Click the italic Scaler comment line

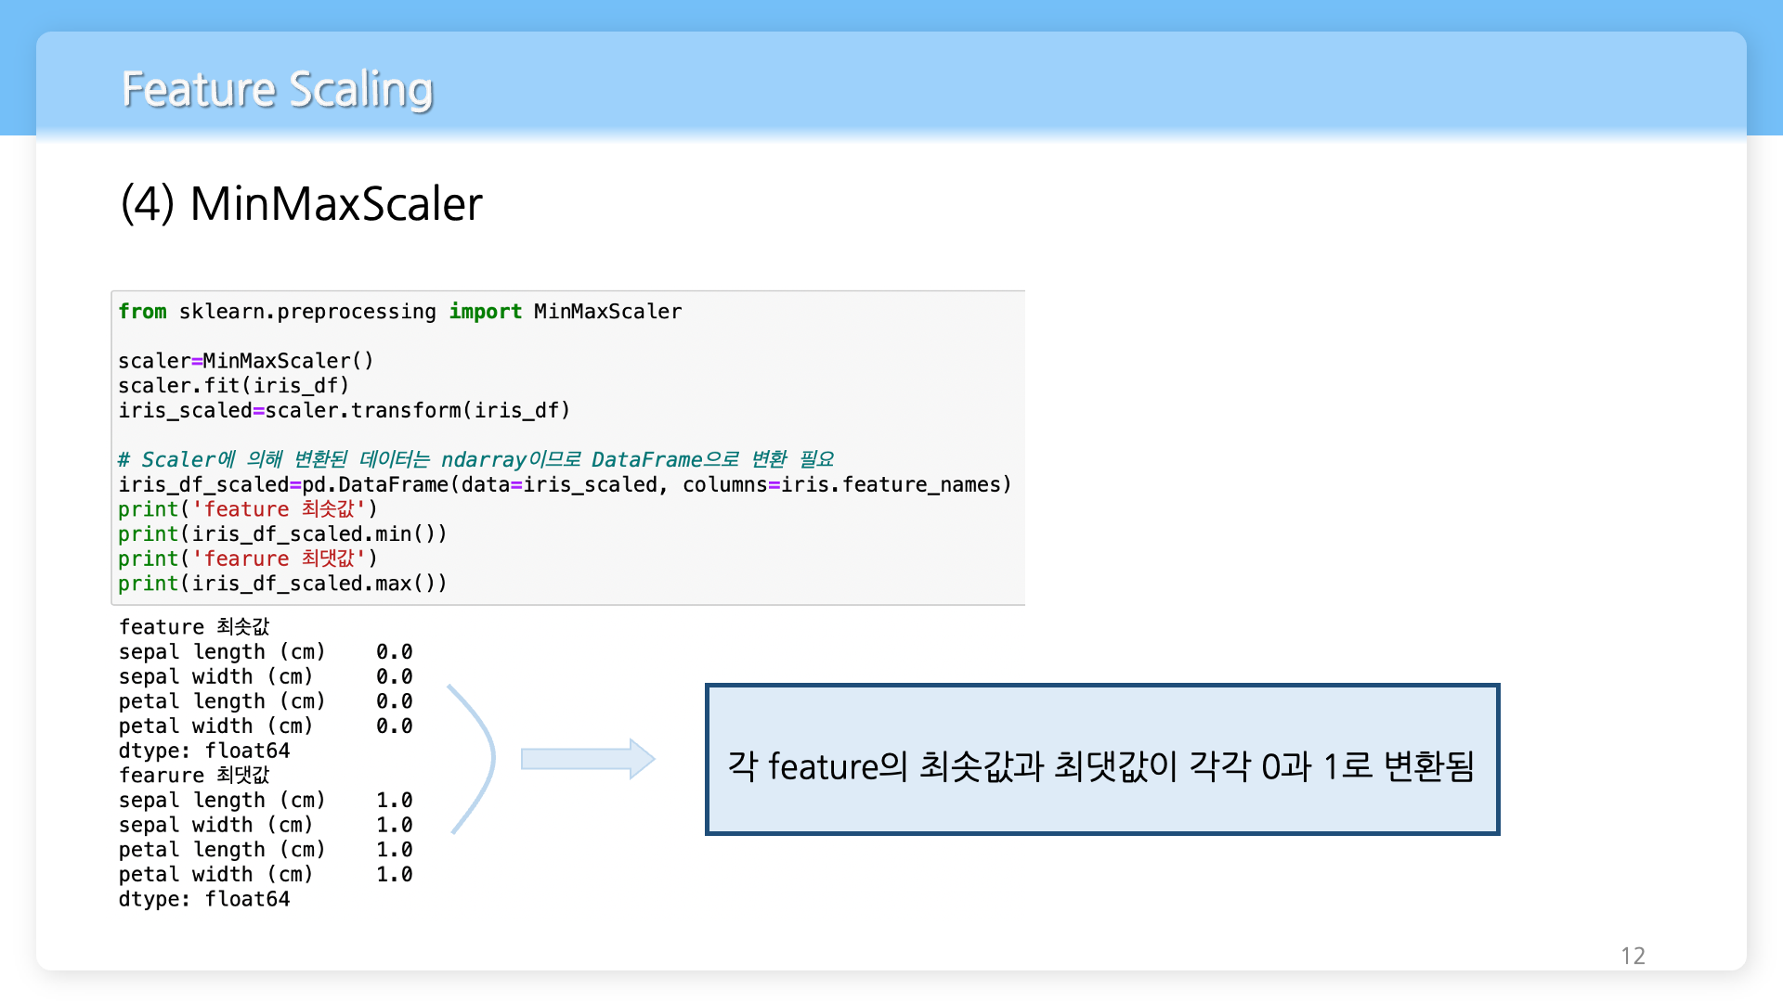[475, 459]
